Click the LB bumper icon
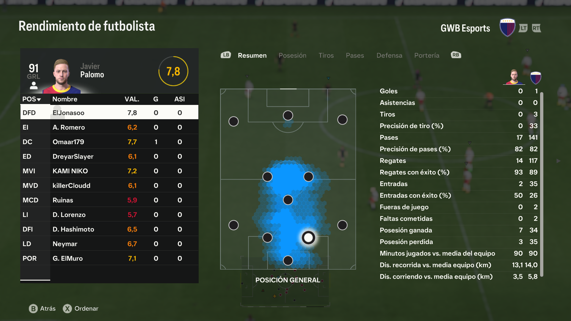571x321 pixels. [x=226, y=55]
